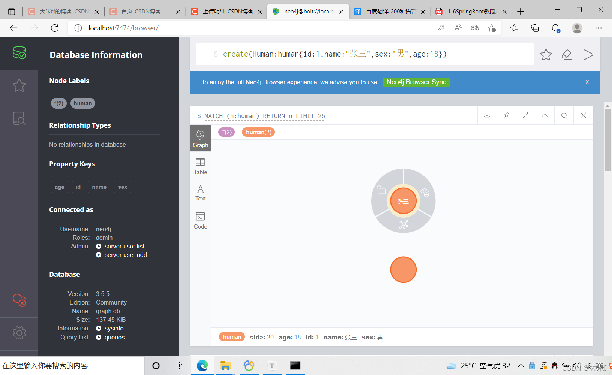Viewport: 612px width, 375px height.
Task: Switch to Text view
Action: point(201,193)
